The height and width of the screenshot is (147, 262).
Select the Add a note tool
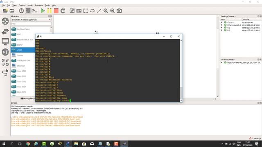point(72,11)
